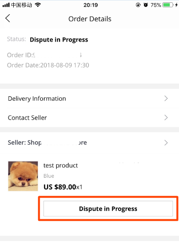Tap the Dispute in Progress button
Viewport: 179px width, 242px height.
[x=108, y=208]
